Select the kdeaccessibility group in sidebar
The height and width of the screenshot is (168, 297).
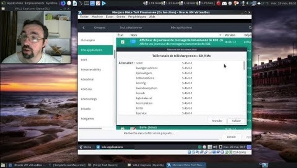[95, 70]
